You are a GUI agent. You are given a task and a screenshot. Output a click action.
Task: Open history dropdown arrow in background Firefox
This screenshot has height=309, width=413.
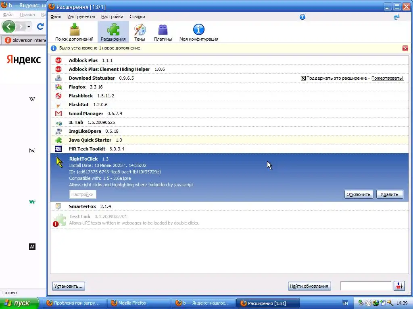(29, 27)
